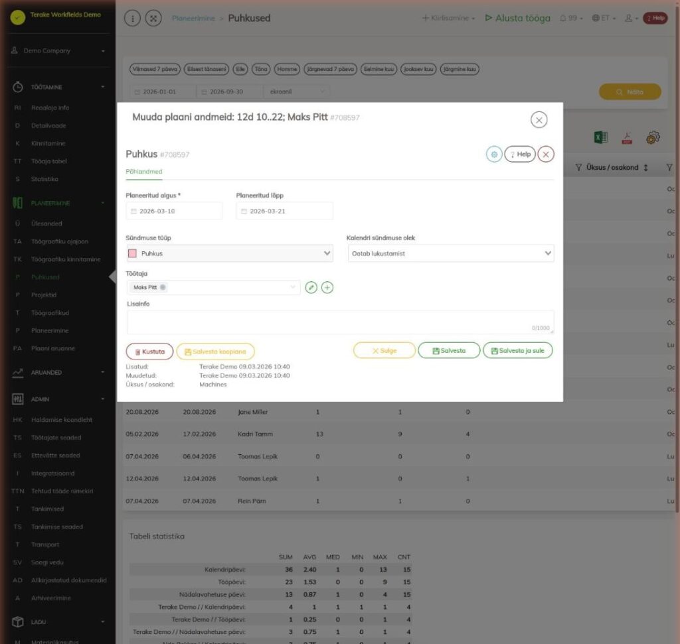Close the Puhkus form with red X
The height and width of the screenshot is (644, 680).
[x=546, y=154]
